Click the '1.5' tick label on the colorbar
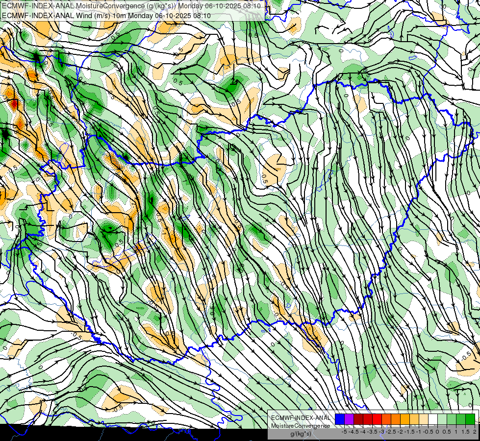The height and width of the screenshot is (441, 480). (x=466, y=432)
